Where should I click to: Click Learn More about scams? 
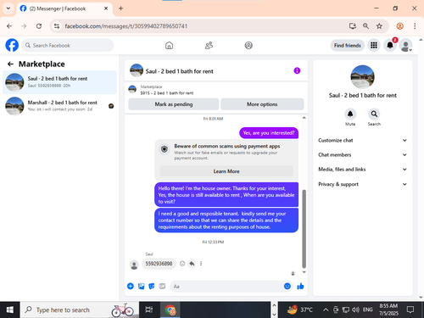(x=226, y=171)
